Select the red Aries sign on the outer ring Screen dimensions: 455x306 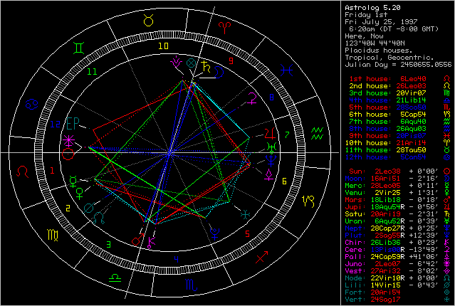pos(225,28)
